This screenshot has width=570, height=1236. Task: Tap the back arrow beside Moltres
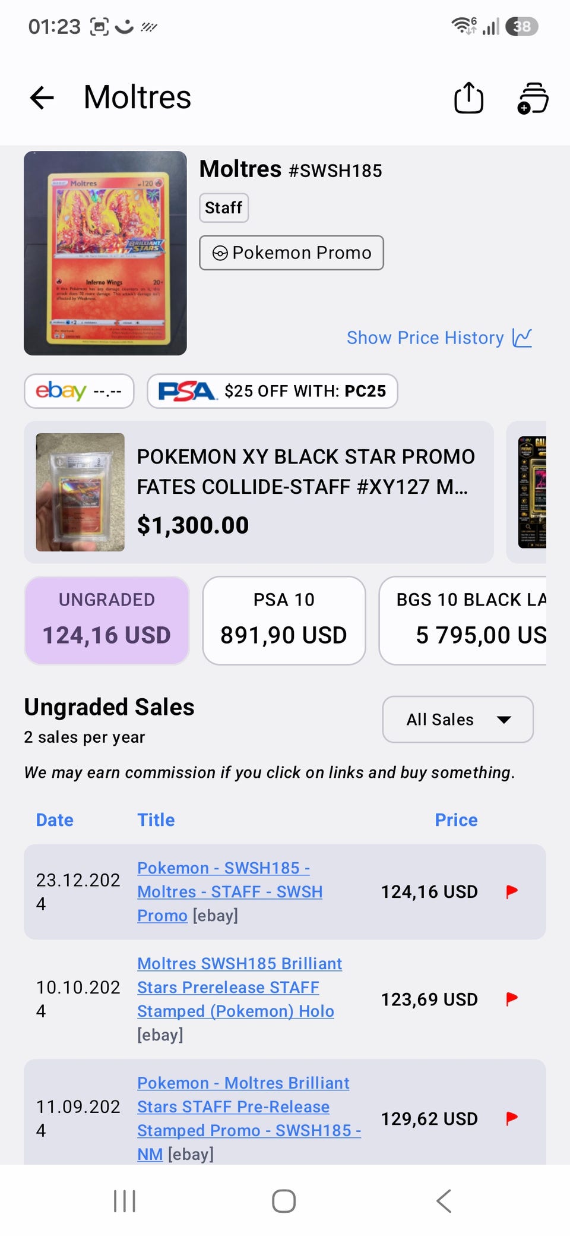42,97
